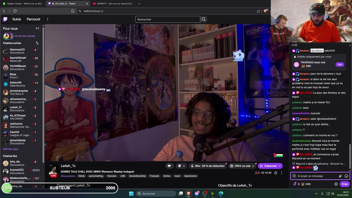Viewport: 352px width, 198px height.
Task: Focus the Envoyer un message chat field
Action: tap(316, 176)
